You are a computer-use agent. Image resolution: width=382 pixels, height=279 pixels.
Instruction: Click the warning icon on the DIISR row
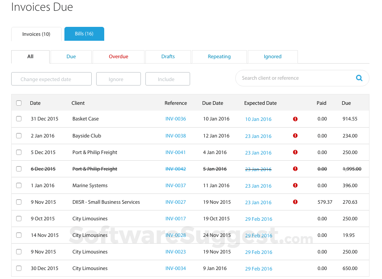pyautogui.click(x=295, y=202)
